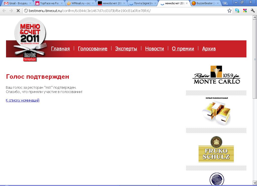The width and height of the screenshot is (257, 186).
Task: Open О премии navigation link
Action: pyautogui.click(x=183, y=49)
